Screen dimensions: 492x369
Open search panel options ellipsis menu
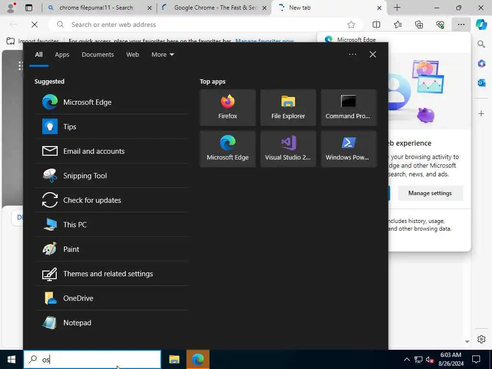(352, 55)
